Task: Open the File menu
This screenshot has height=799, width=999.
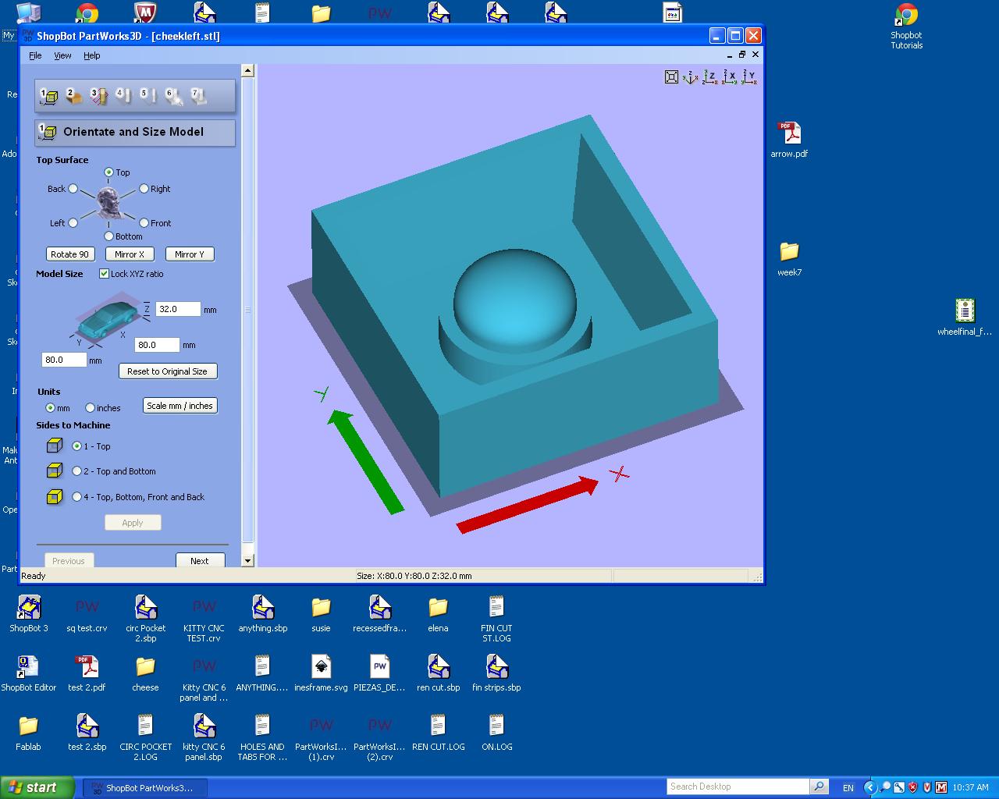Action: (x=35, y=55)
